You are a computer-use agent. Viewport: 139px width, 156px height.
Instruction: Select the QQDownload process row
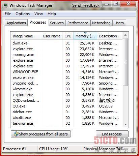66,100
